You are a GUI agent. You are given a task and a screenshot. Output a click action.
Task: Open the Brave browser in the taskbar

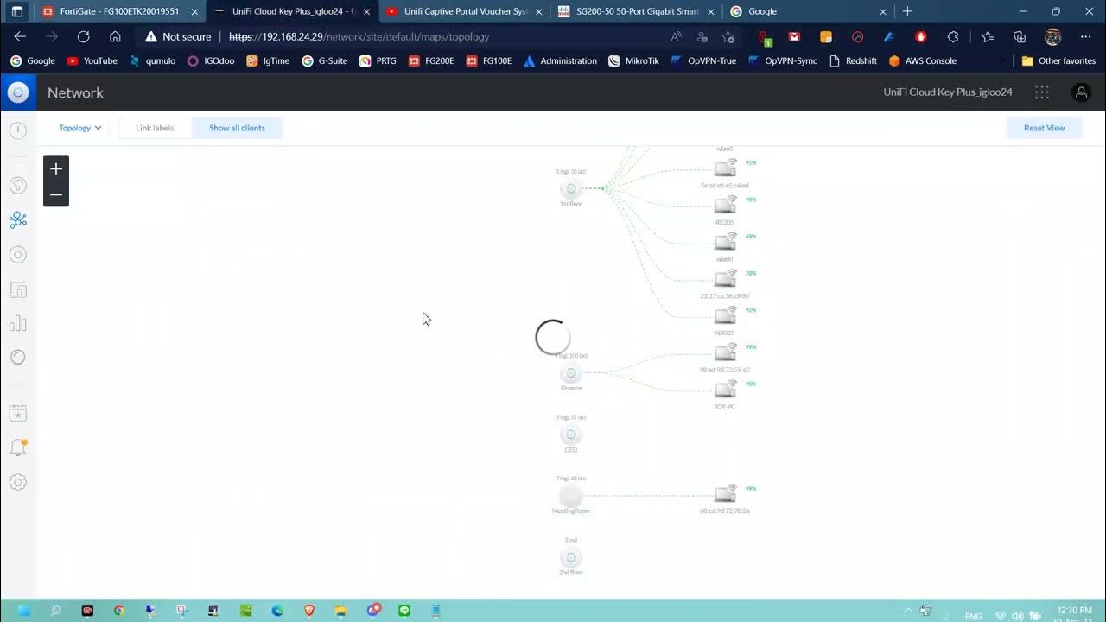309,611
